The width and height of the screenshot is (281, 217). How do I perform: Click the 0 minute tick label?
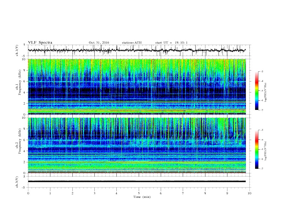coord(28,193)
